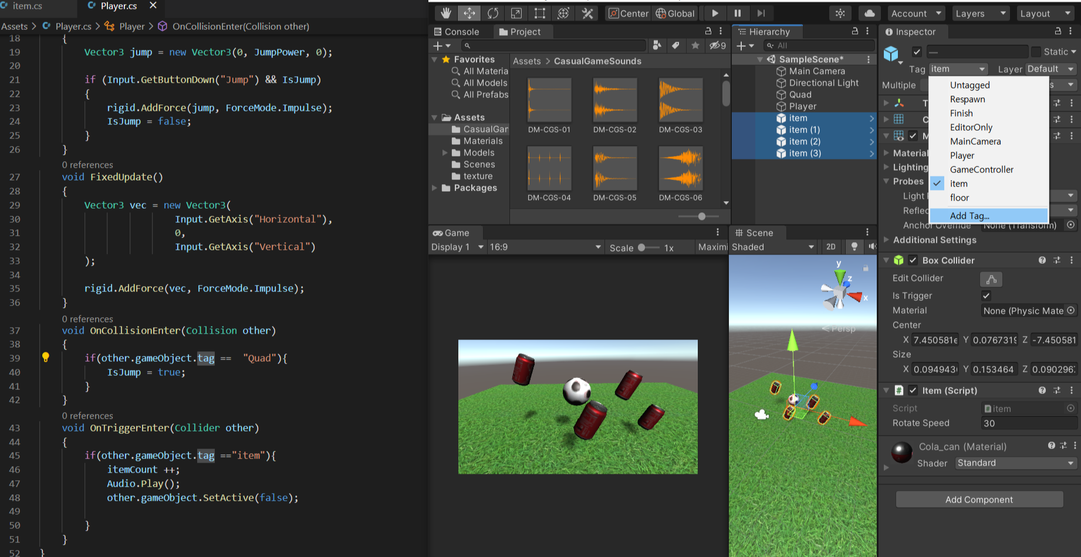Switch to the Game tab
This screenshot has width=1081, height=557.
tap(451, 233)
